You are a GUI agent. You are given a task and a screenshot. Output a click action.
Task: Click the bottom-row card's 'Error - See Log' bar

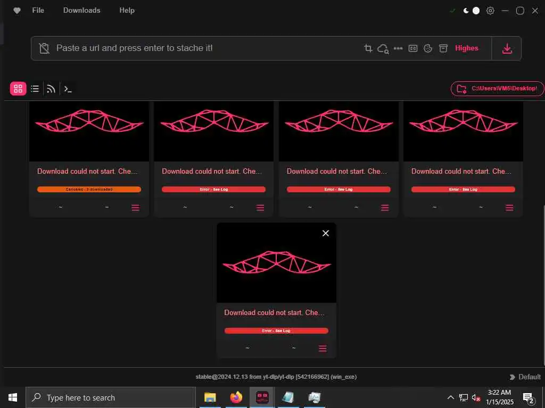(276, 330)
